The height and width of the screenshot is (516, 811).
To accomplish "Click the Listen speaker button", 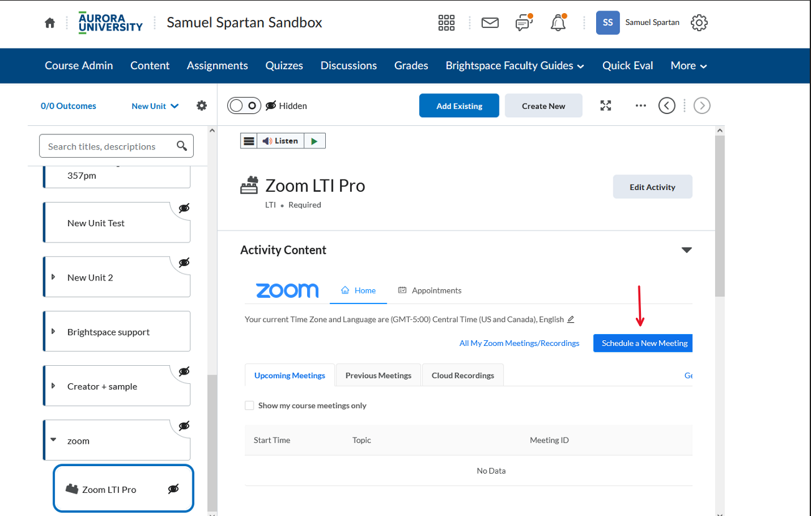I will (280, 141).
